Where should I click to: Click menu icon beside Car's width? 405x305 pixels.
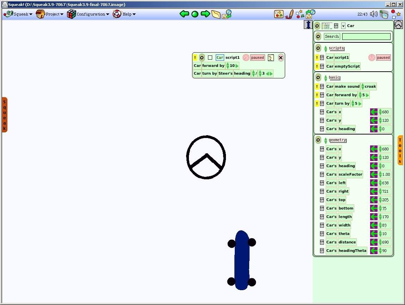(322, 225)
